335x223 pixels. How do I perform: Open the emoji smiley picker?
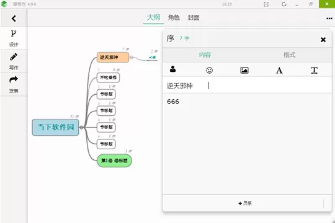click(x=210, y=70)
